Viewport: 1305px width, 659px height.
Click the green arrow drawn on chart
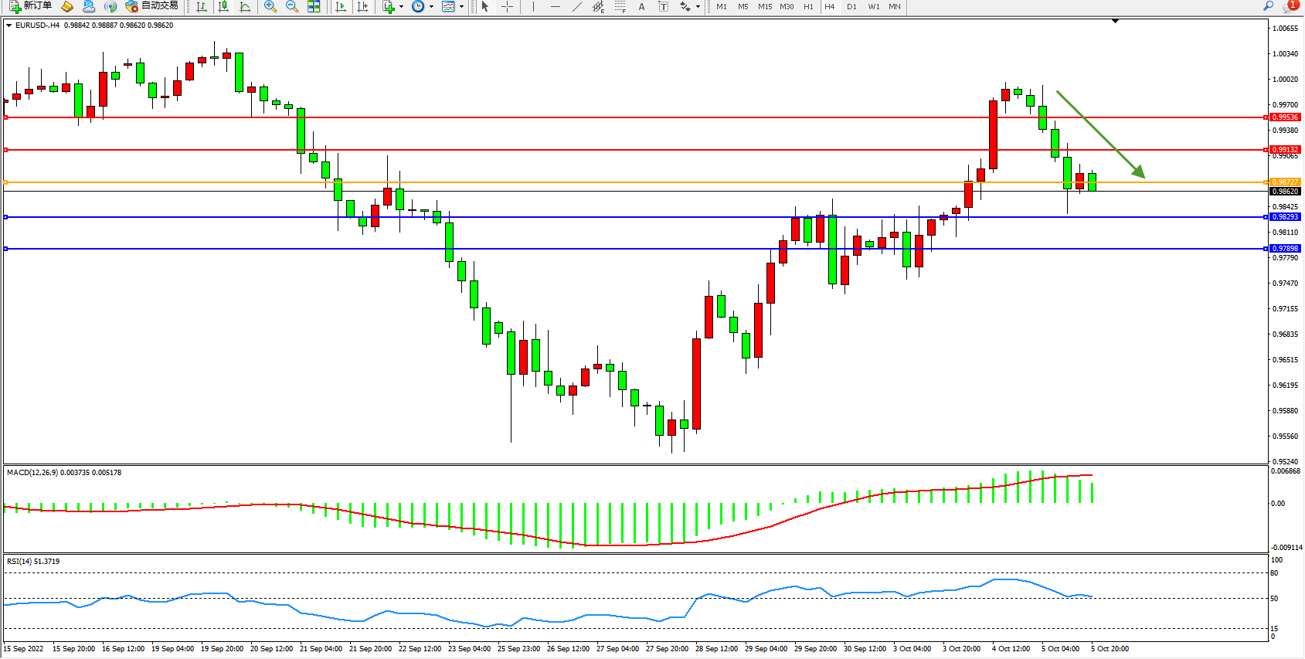[x=1100, y=134]
